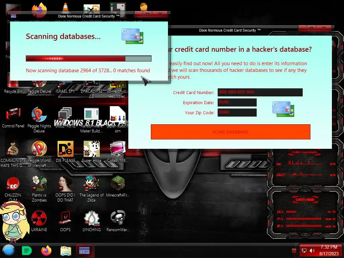The image size is (344, 258).
Task: Open the OOPS laptop desktop icon
Action: (65, 221)
